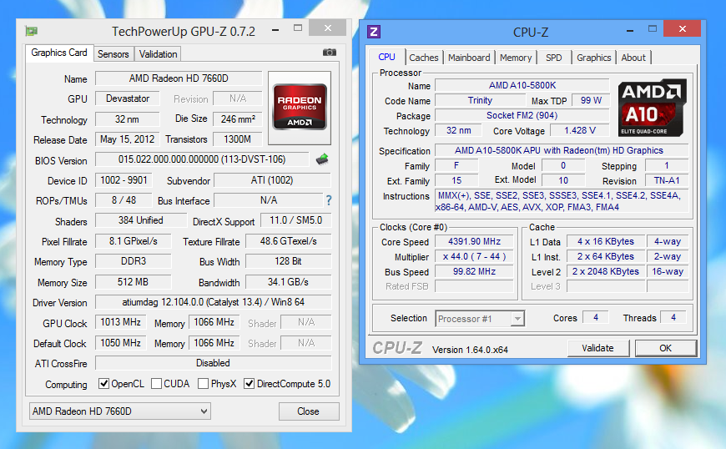Click the GPU-Z title bar app icon
Screen dimensions: 726x449
32,31
